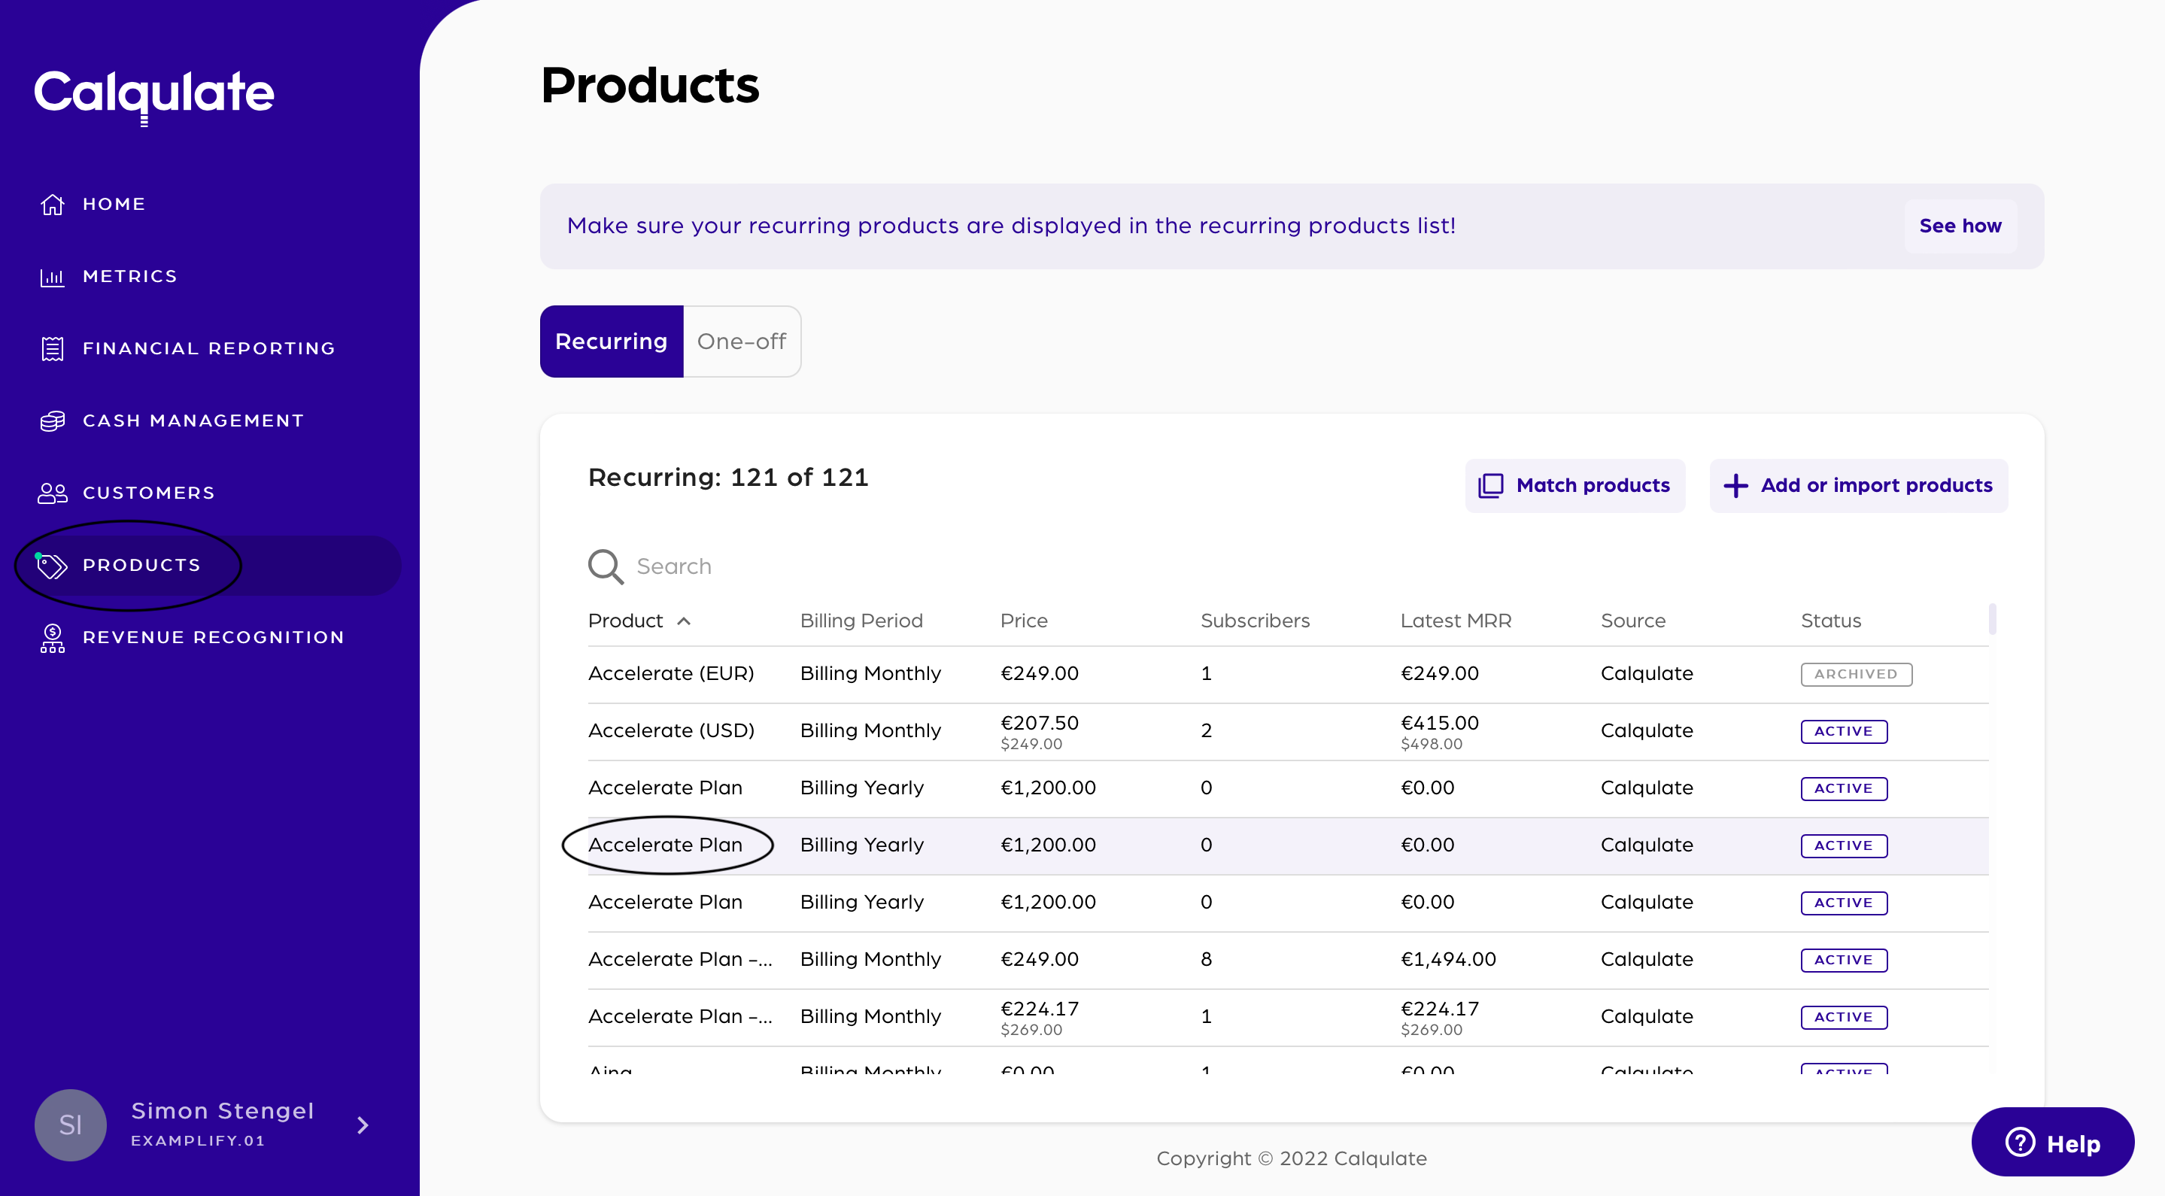2165x1196 pixels.
Task: Click the Financial Reporting receipt icon
Action: (x=52, y=349)
